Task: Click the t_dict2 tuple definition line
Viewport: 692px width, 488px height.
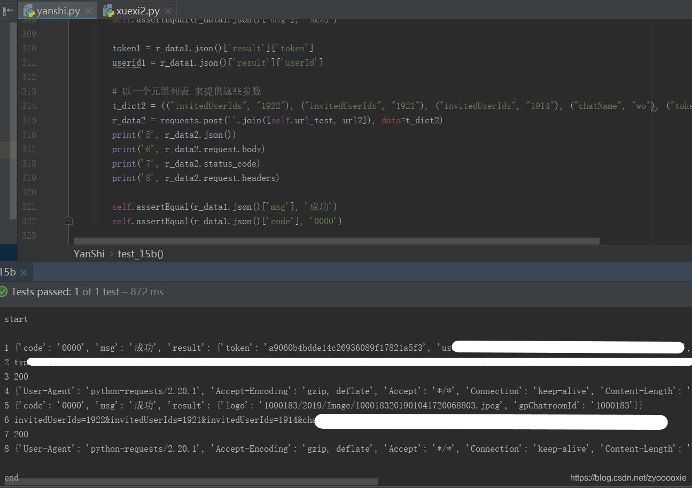Action: [402, 106]
